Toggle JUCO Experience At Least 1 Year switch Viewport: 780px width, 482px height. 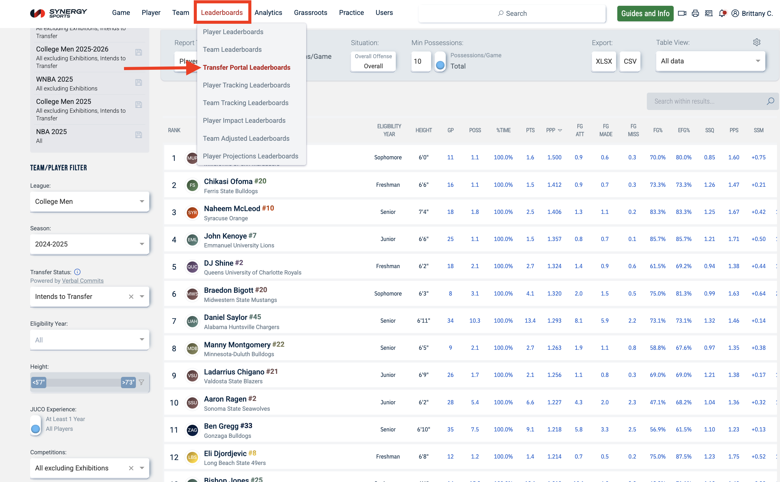[35, 425]
